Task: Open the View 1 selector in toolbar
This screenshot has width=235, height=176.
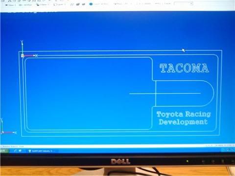Action: pyautogui.click(x=10, y=5)
